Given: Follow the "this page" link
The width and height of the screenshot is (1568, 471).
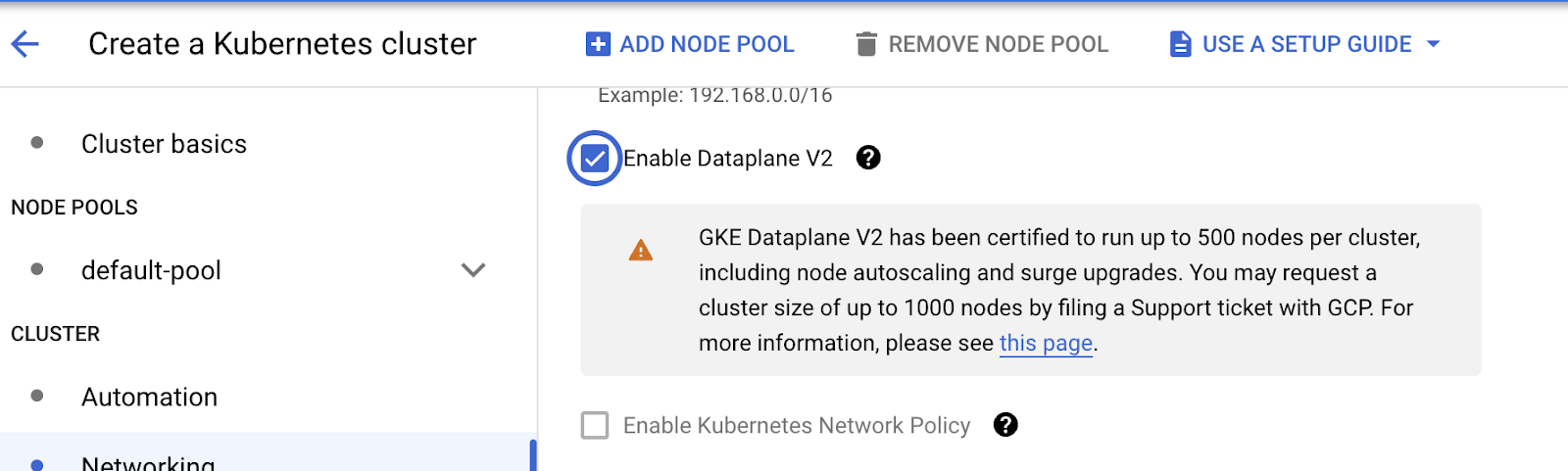Looking at the screenshot, I should click(x=1046, y=344).
